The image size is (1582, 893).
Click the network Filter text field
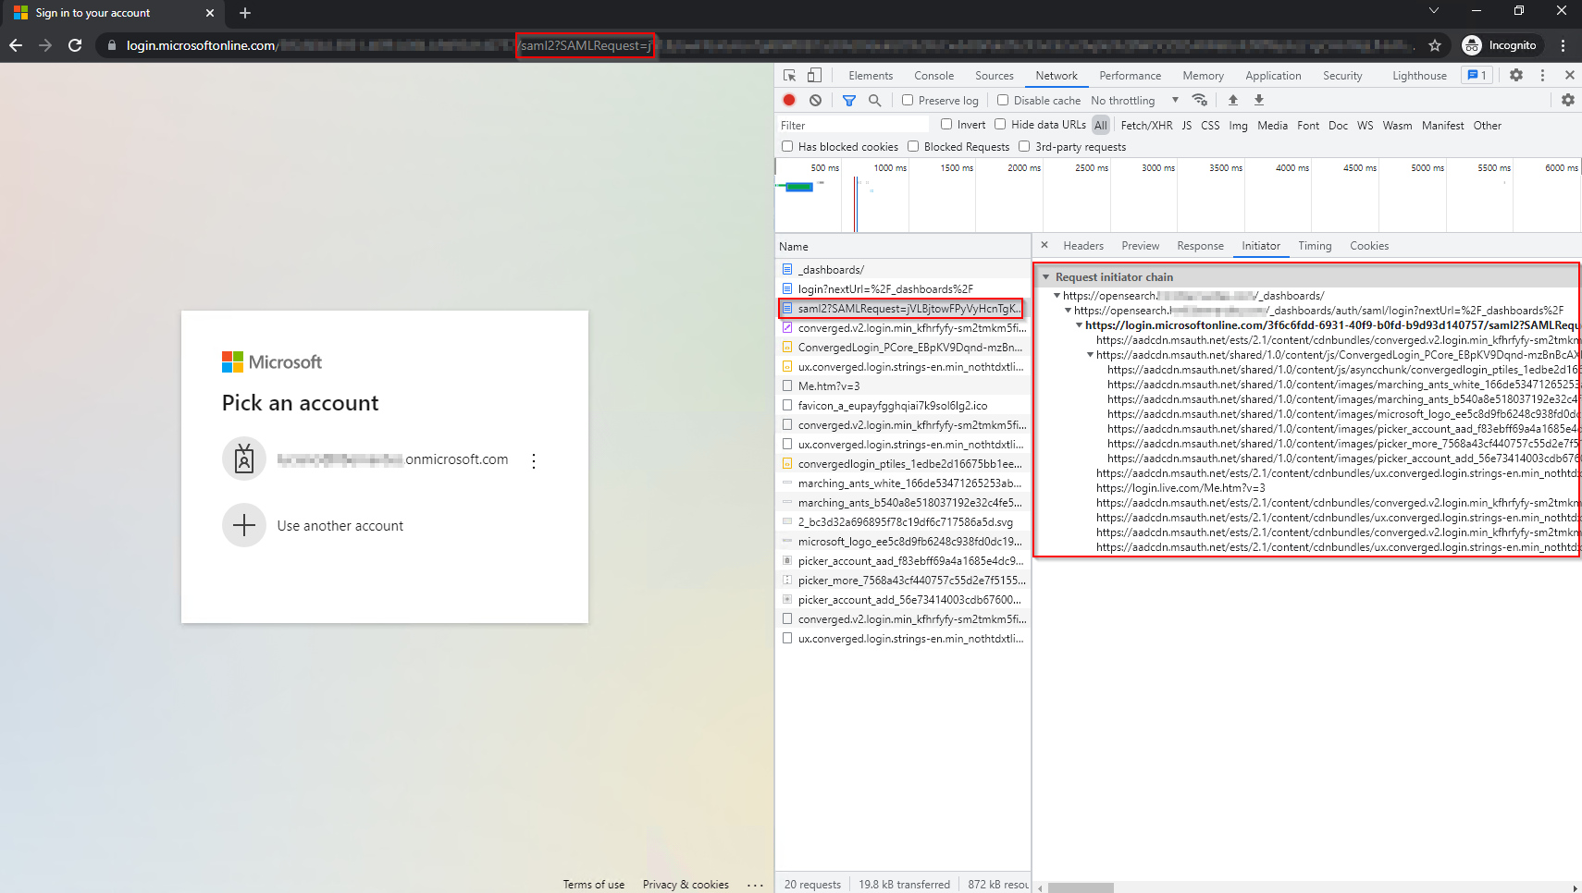853,125
